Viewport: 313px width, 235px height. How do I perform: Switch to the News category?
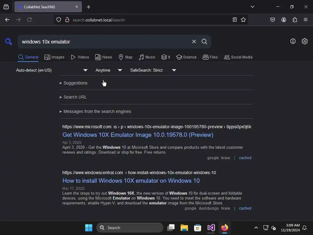[x=104, y=57]
